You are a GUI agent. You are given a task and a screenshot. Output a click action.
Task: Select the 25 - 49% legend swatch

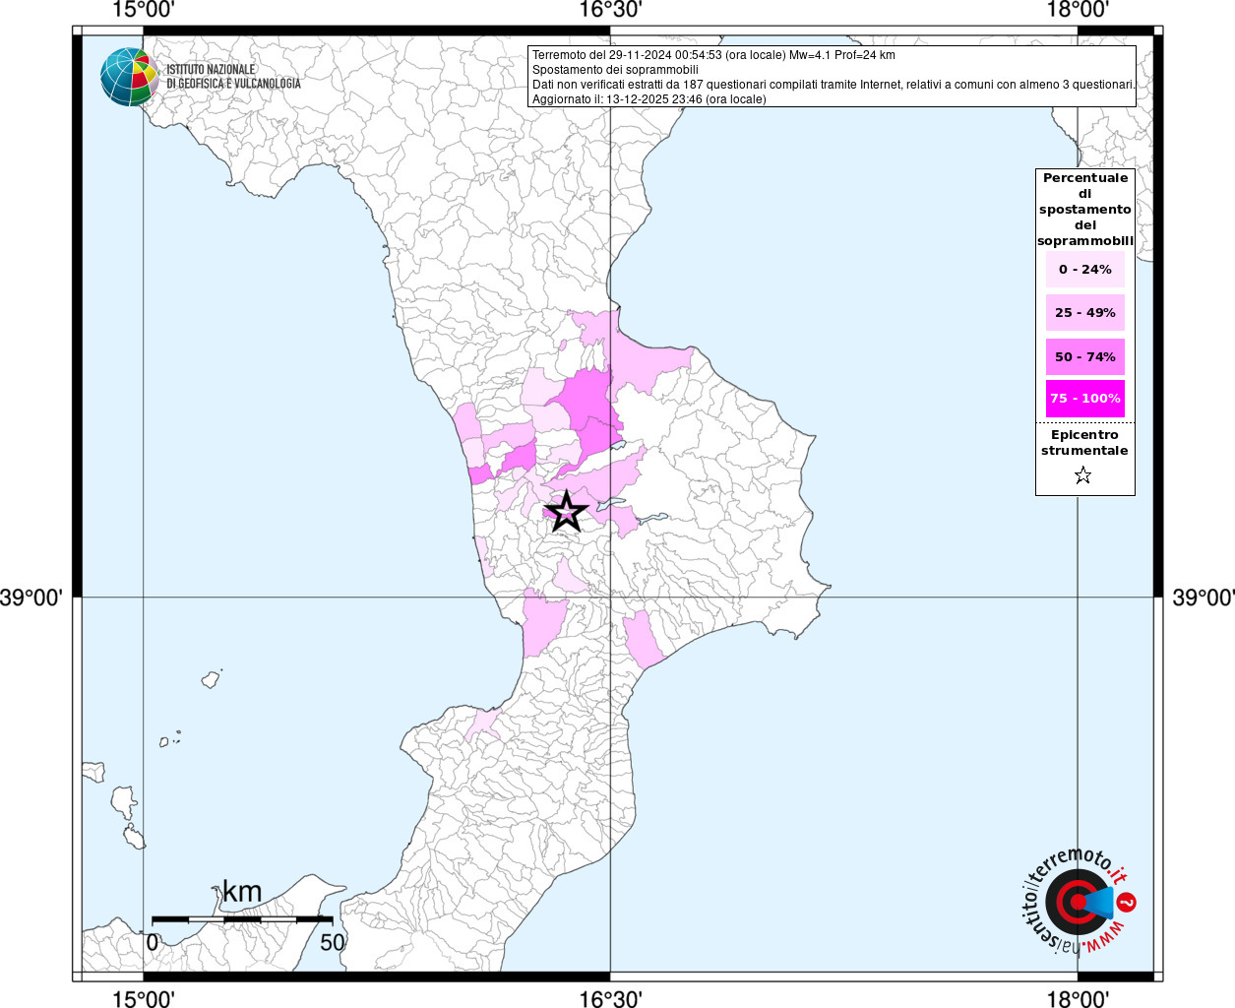(1085, 313)
